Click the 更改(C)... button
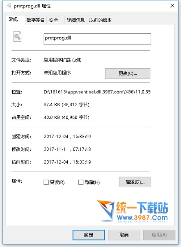The image size is (181, 247). (128, 73)
